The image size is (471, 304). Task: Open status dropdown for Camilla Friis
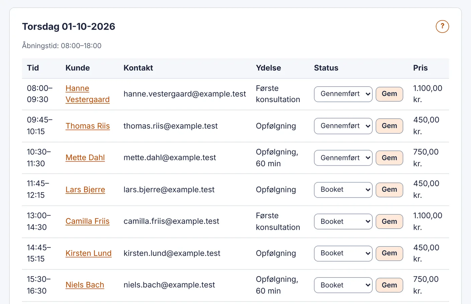tap(343, 222)
